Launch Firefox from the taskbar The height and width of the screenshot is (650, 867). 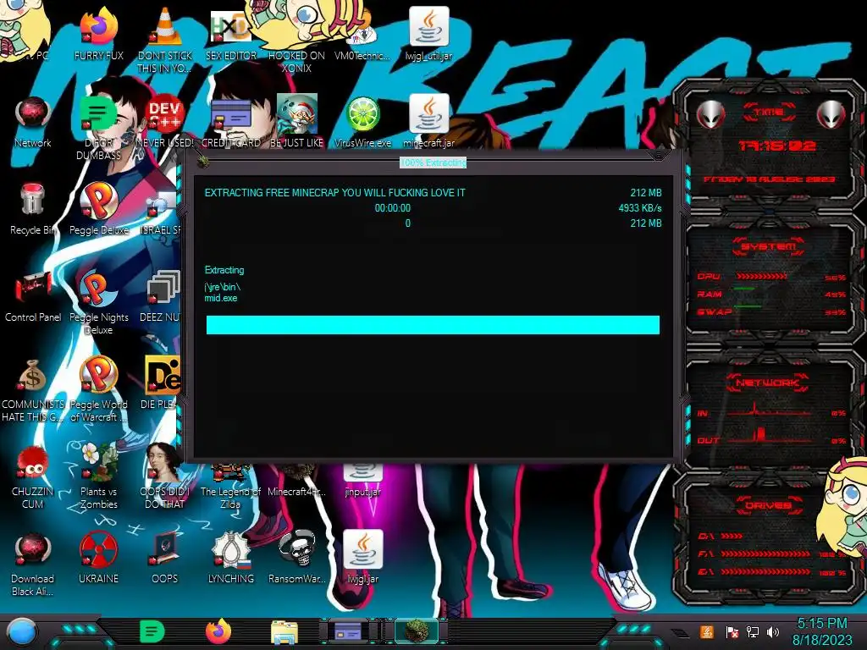click(x=218, y=631)
